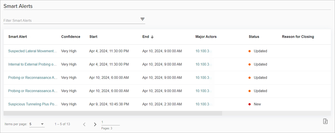Export alerts with download icon
335x133 pixels.
point(325,121)
